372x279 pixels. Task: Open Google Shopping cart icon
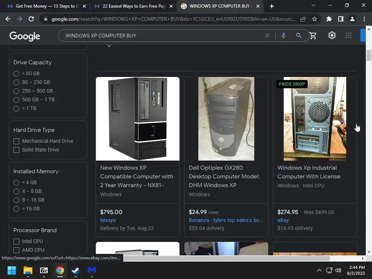click(x=313, y=36)
